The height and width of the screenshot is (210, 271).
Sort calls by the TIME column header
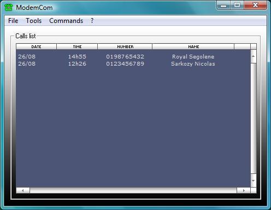point(77,46)
